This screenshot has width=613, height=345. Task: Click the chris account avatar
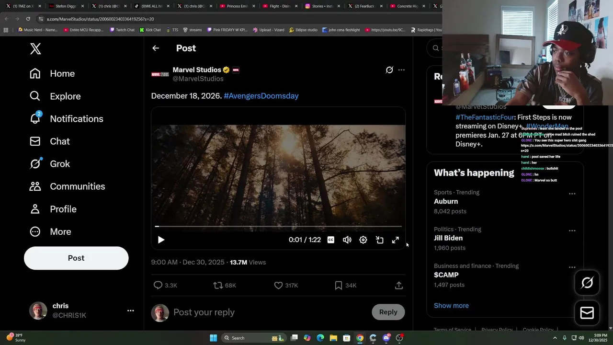pyautogui.click(x=38, y=310)
